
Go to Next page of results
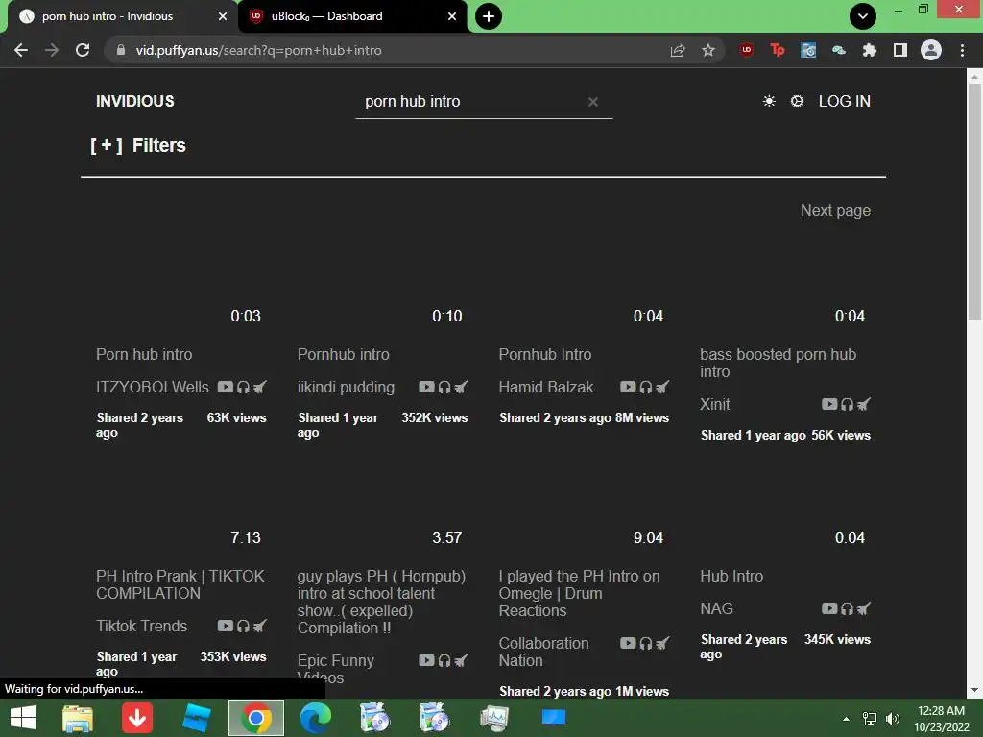tap(835, 210)
